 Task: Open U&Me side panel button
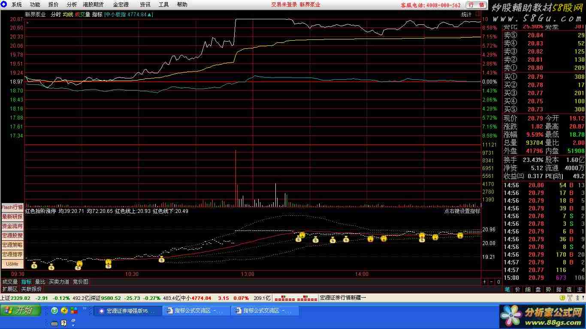click(12, 264)
